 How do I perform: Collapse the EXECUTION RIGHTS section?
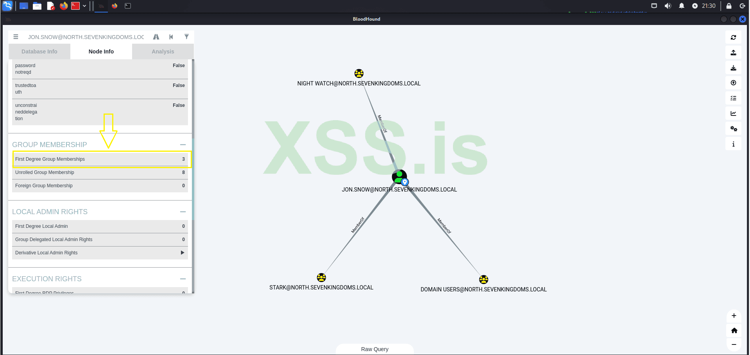[x=183, y=279]
